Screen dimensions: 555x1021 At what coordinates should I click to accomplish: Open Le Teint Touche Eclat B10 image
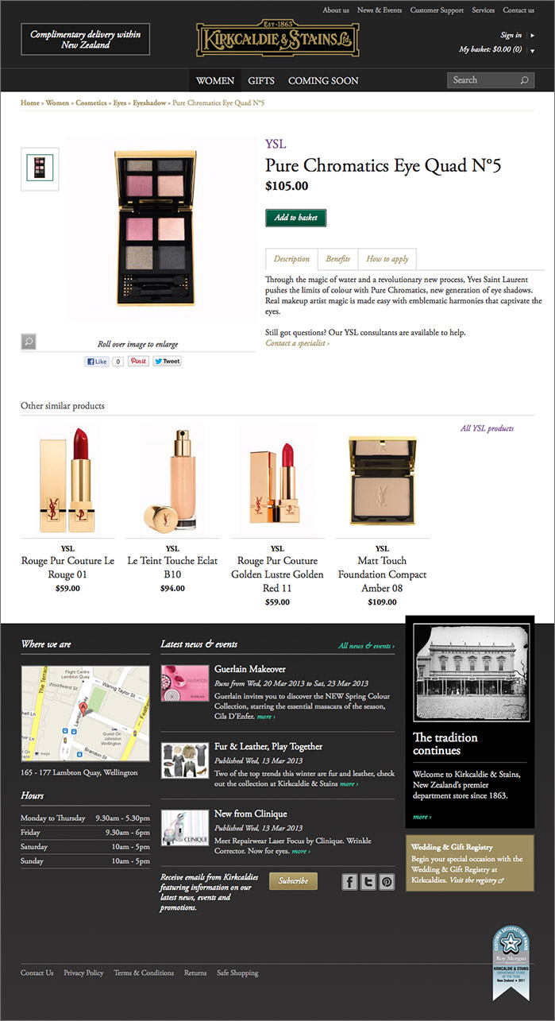pos(173,481)
